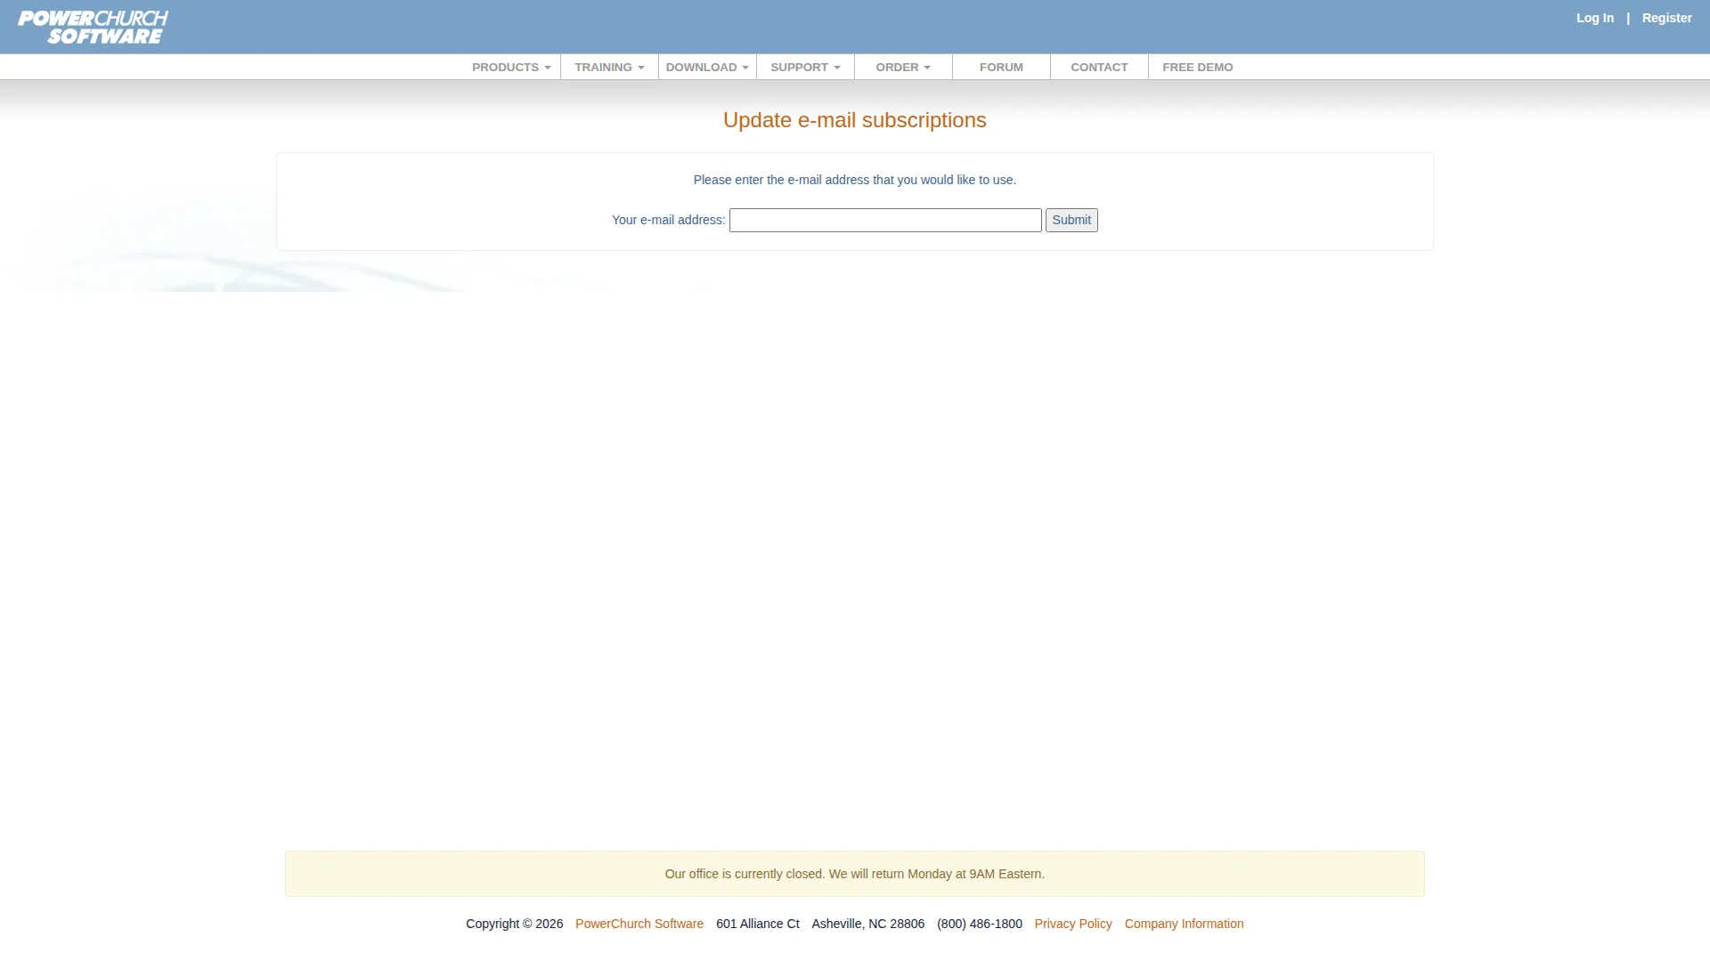The height and width of the screenshot is (961, 1710).
Task: Open the Privacy Policy page
Action: [1072, 924]
